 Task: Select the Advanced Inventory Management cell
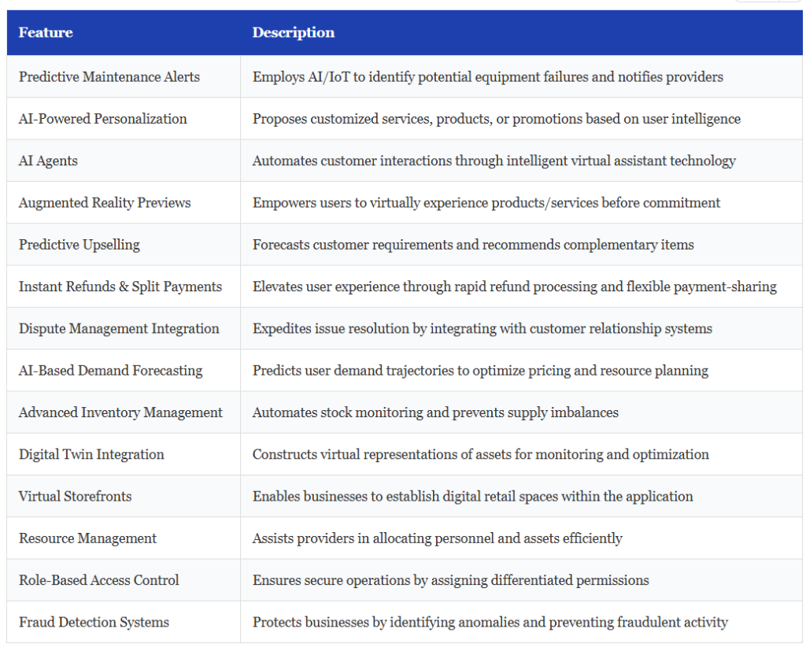point(120,412)
